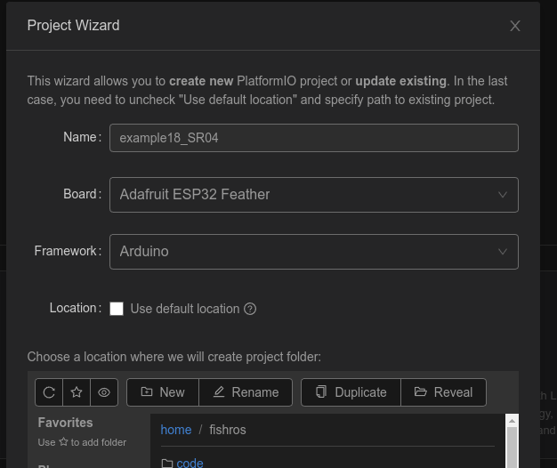This screenshot has height=468, width=557.
Task: Open the code folder in file list
Action: [x=190, y=463]
